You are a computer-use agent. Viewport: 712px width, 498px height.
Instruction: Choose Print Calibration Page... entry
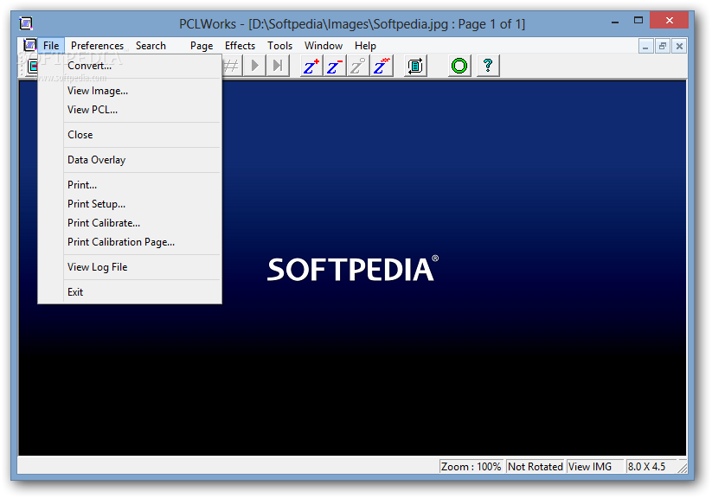pos(130,242)
